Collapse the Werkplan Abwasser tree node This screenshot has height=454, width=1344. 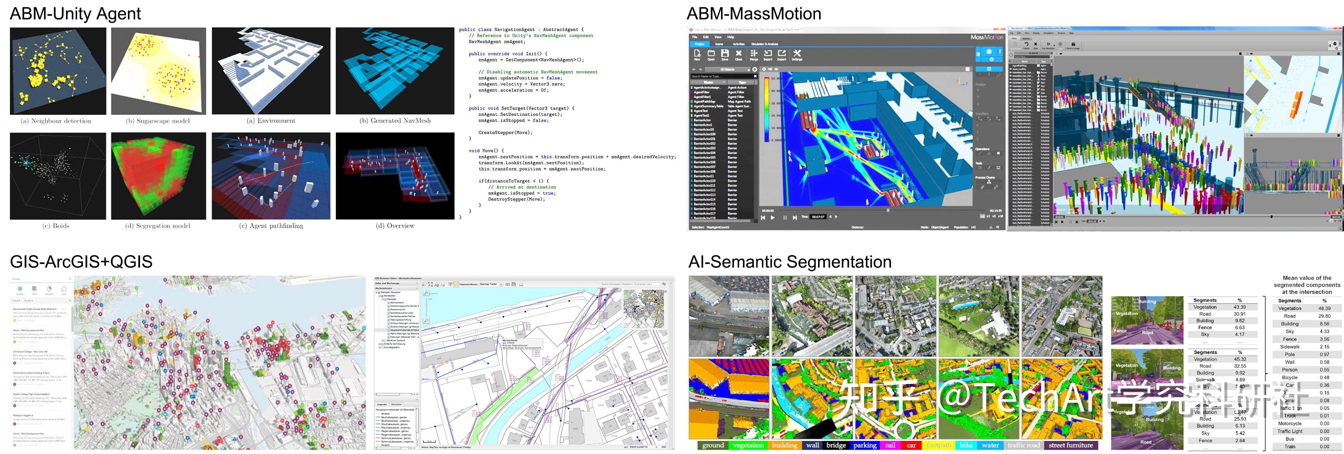pos(376,292)
